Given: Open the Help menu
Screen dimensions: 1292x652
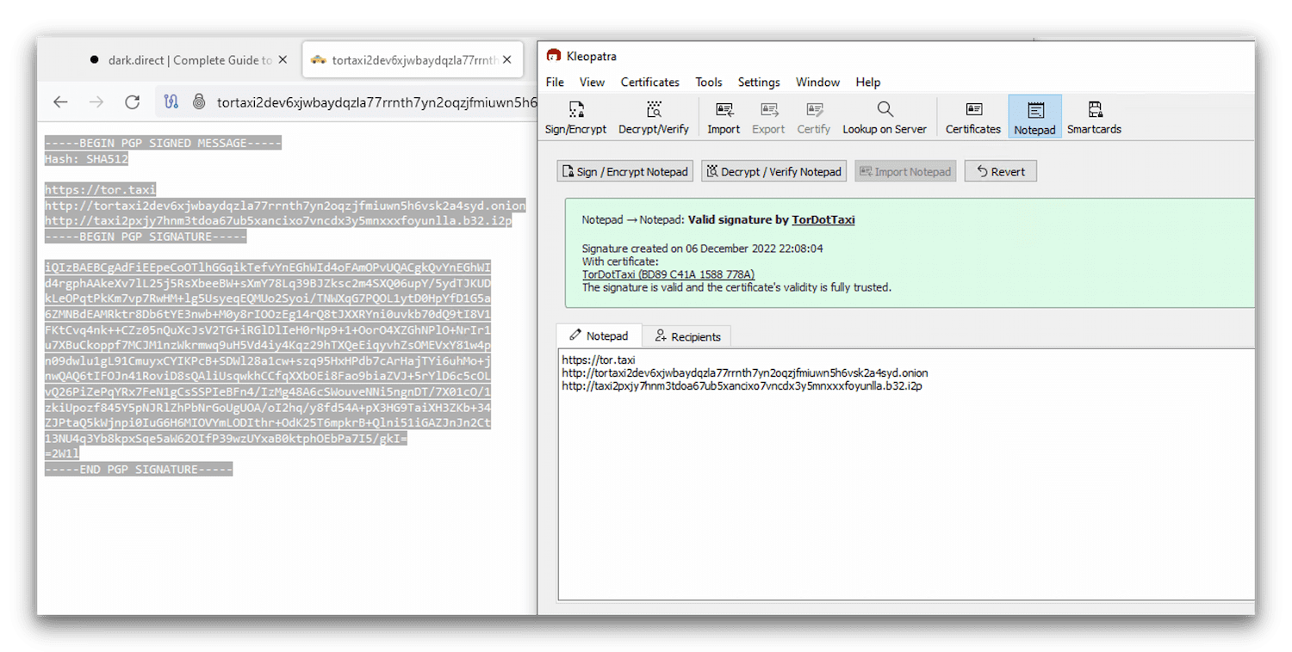Looking at the screenshot, I should pos(867,82).
